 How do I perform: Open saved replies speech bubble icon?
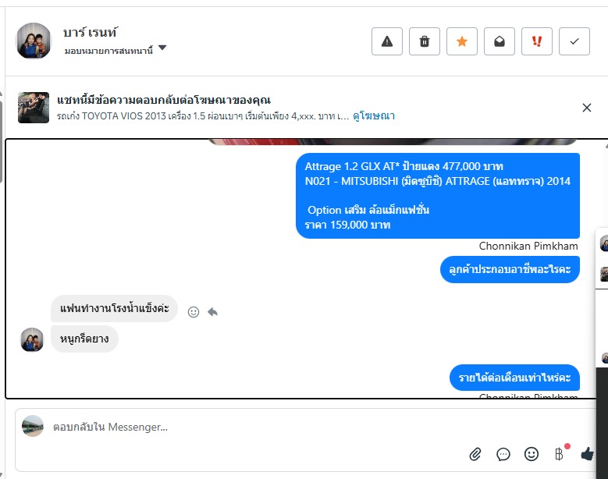coord(503,454)
